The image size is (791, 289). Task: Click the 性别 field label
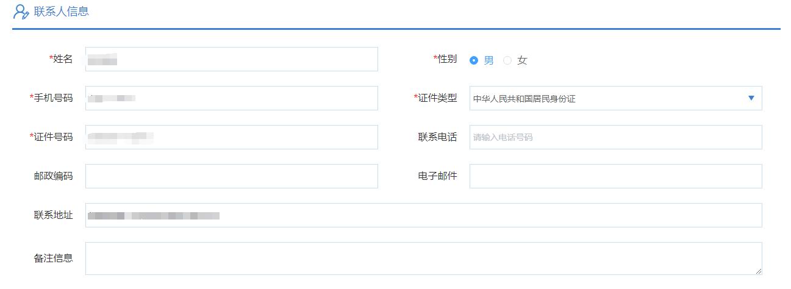click(x=447, y=59)
